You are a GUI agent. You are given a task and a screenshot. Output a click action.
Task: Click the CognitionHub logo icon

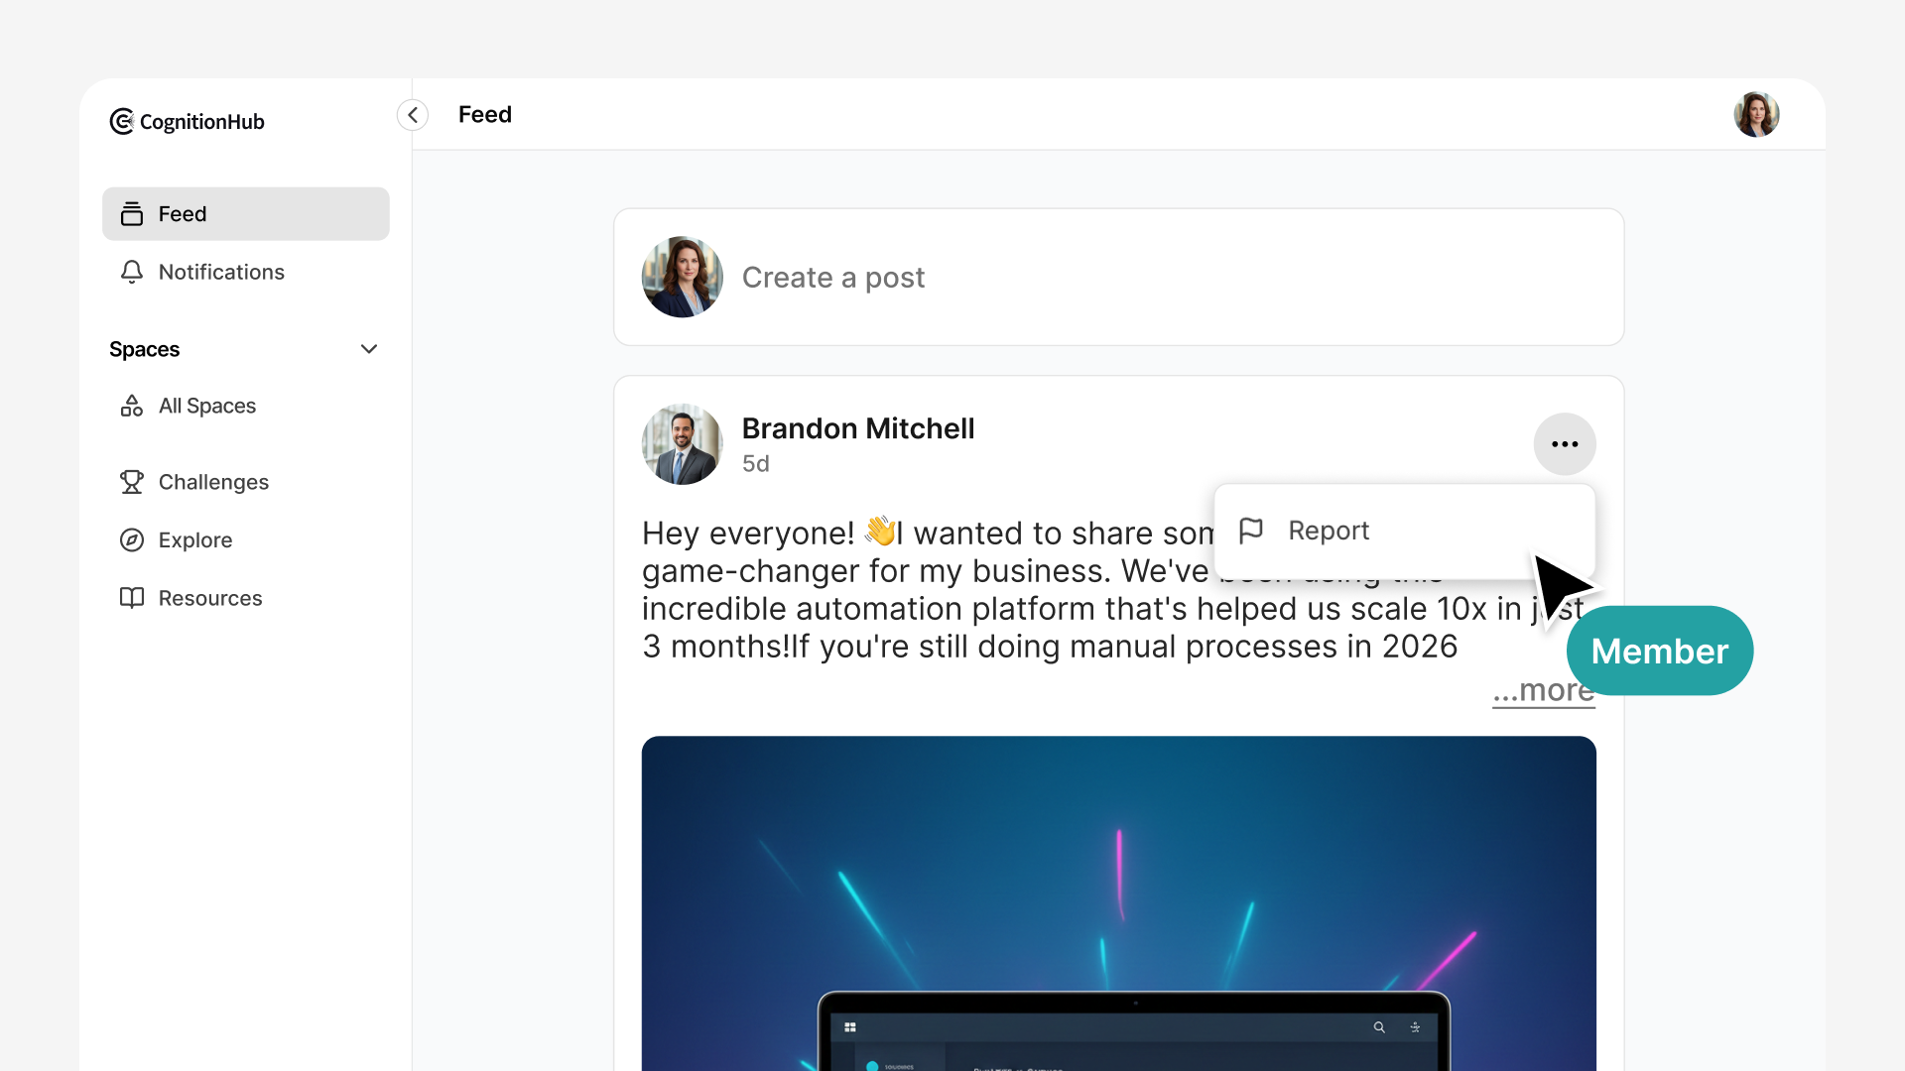tap(121, 121)
